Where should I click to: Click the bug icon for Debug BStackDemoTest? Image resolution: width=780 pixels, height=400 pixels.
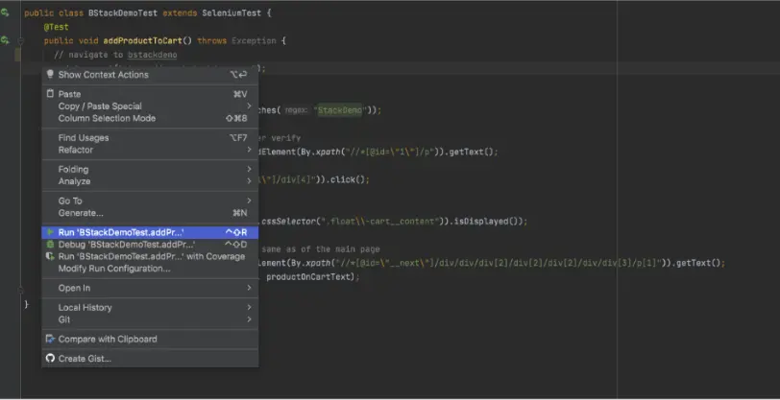(50, 245)
